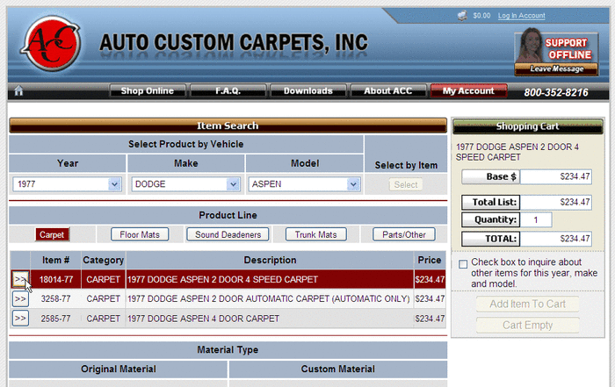Choose the Sound Deadeners product line
615x387 pixels.
pyautogui.click(x=228, y=234)
